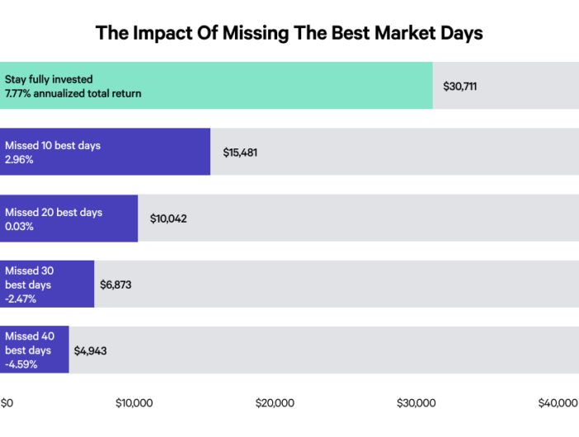The width and height of the screenshot is (579, 437).
Task: Click the $30,711 value label
Action: point(460,86)
